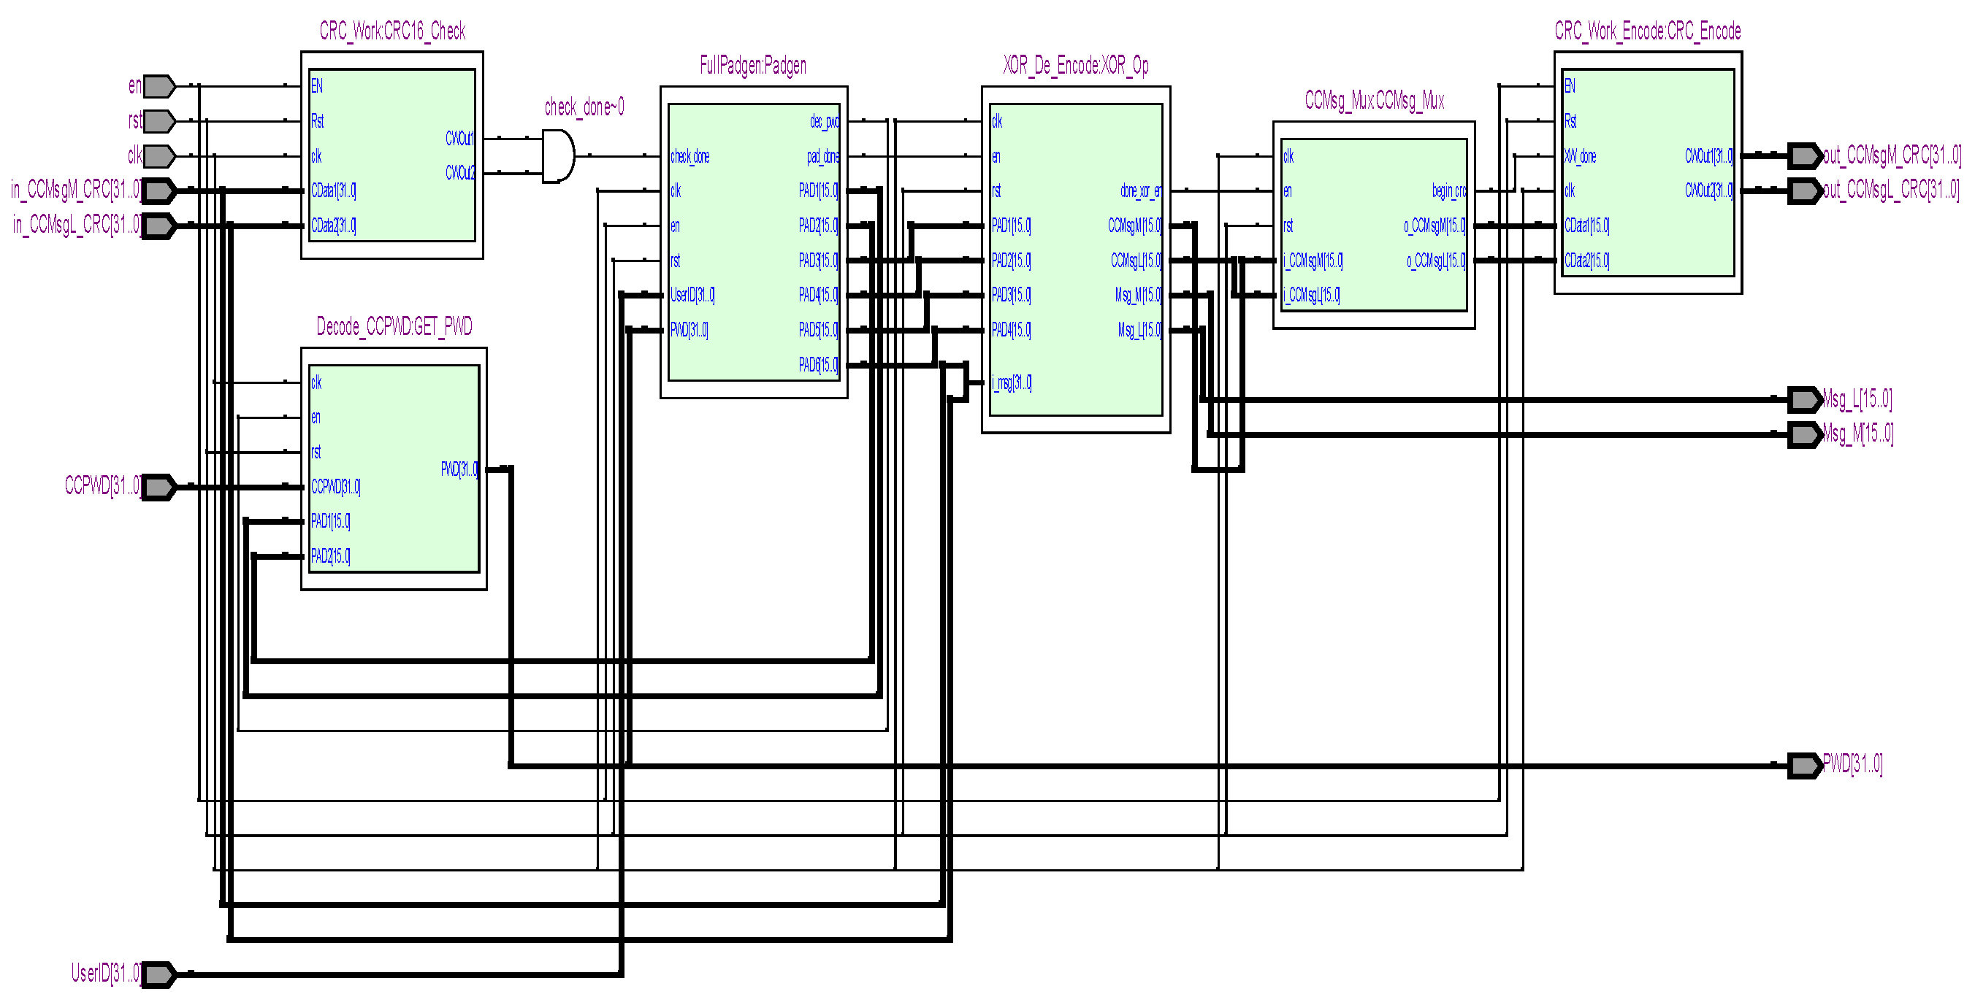Select the clk input pin symbol

(158, 156)
